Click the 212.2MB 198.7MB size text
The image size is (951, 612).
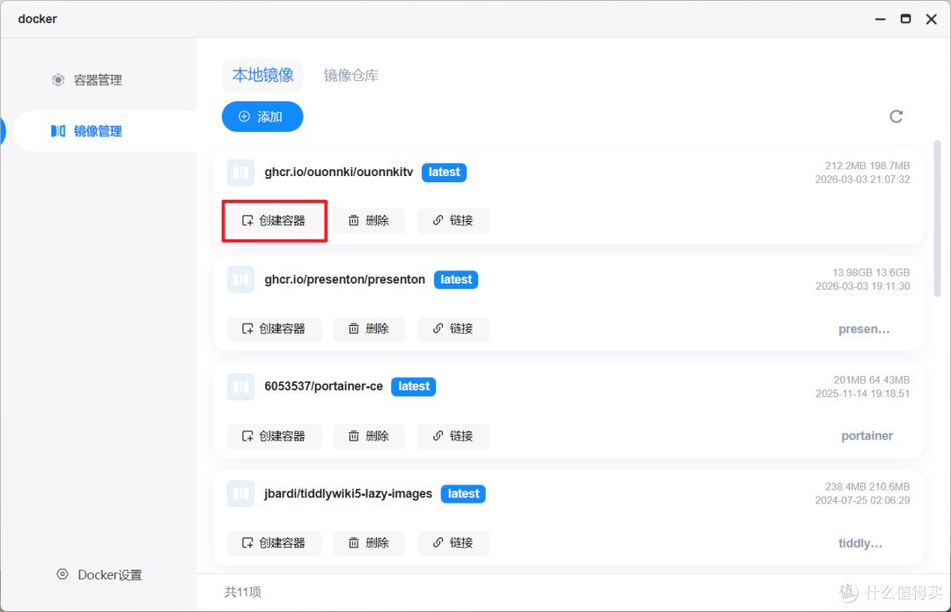tap(867, 166)
